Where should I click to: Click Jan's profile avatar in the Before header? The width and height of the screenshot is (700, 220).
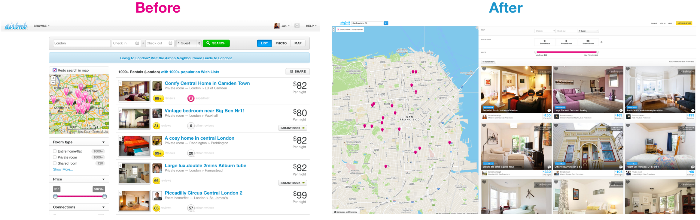point(276,26)
